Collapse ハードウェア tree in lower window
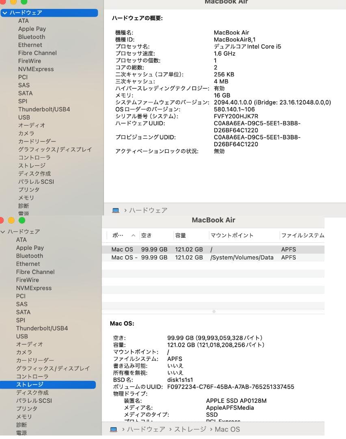The width and height of the screenshot is (346, 439). tap(3, 232)
